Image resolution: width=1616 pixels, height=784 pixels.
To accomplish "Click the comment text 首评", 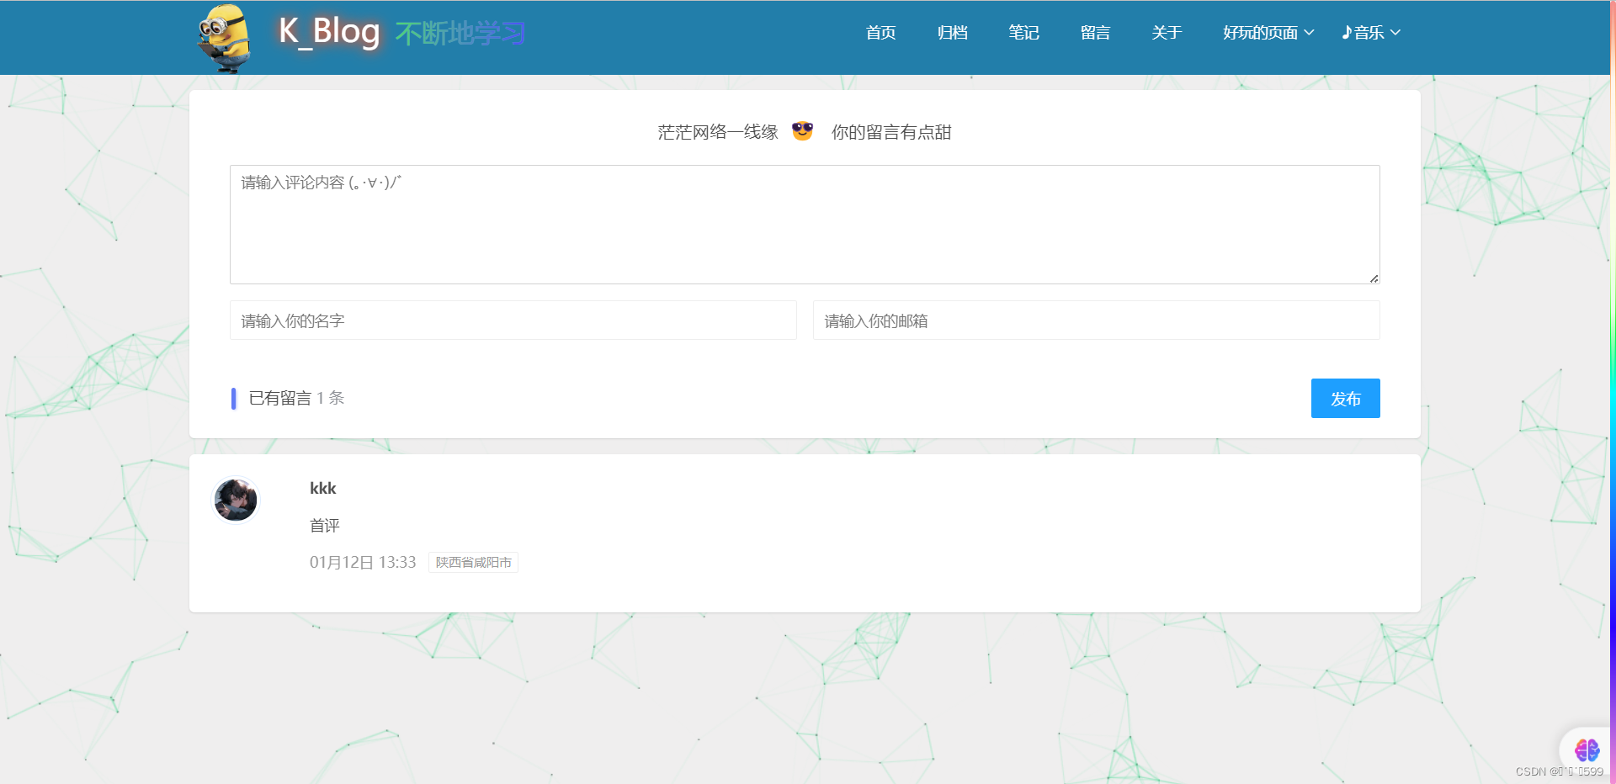I will [x=325, y=526].
